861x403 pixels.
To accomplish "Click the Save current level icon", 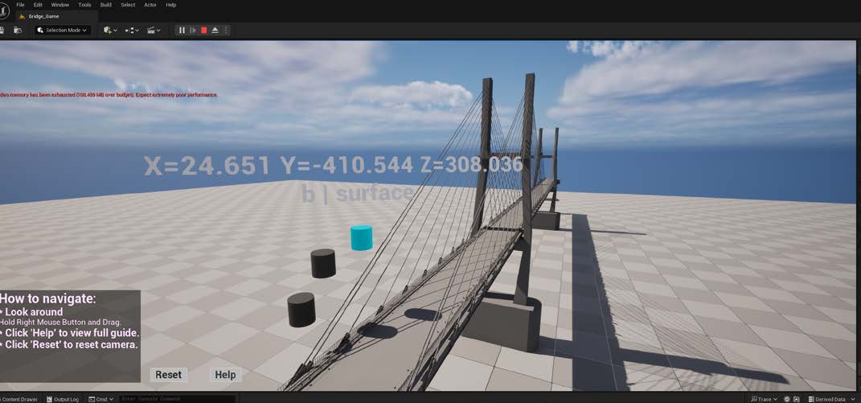I will coord(2,31).
